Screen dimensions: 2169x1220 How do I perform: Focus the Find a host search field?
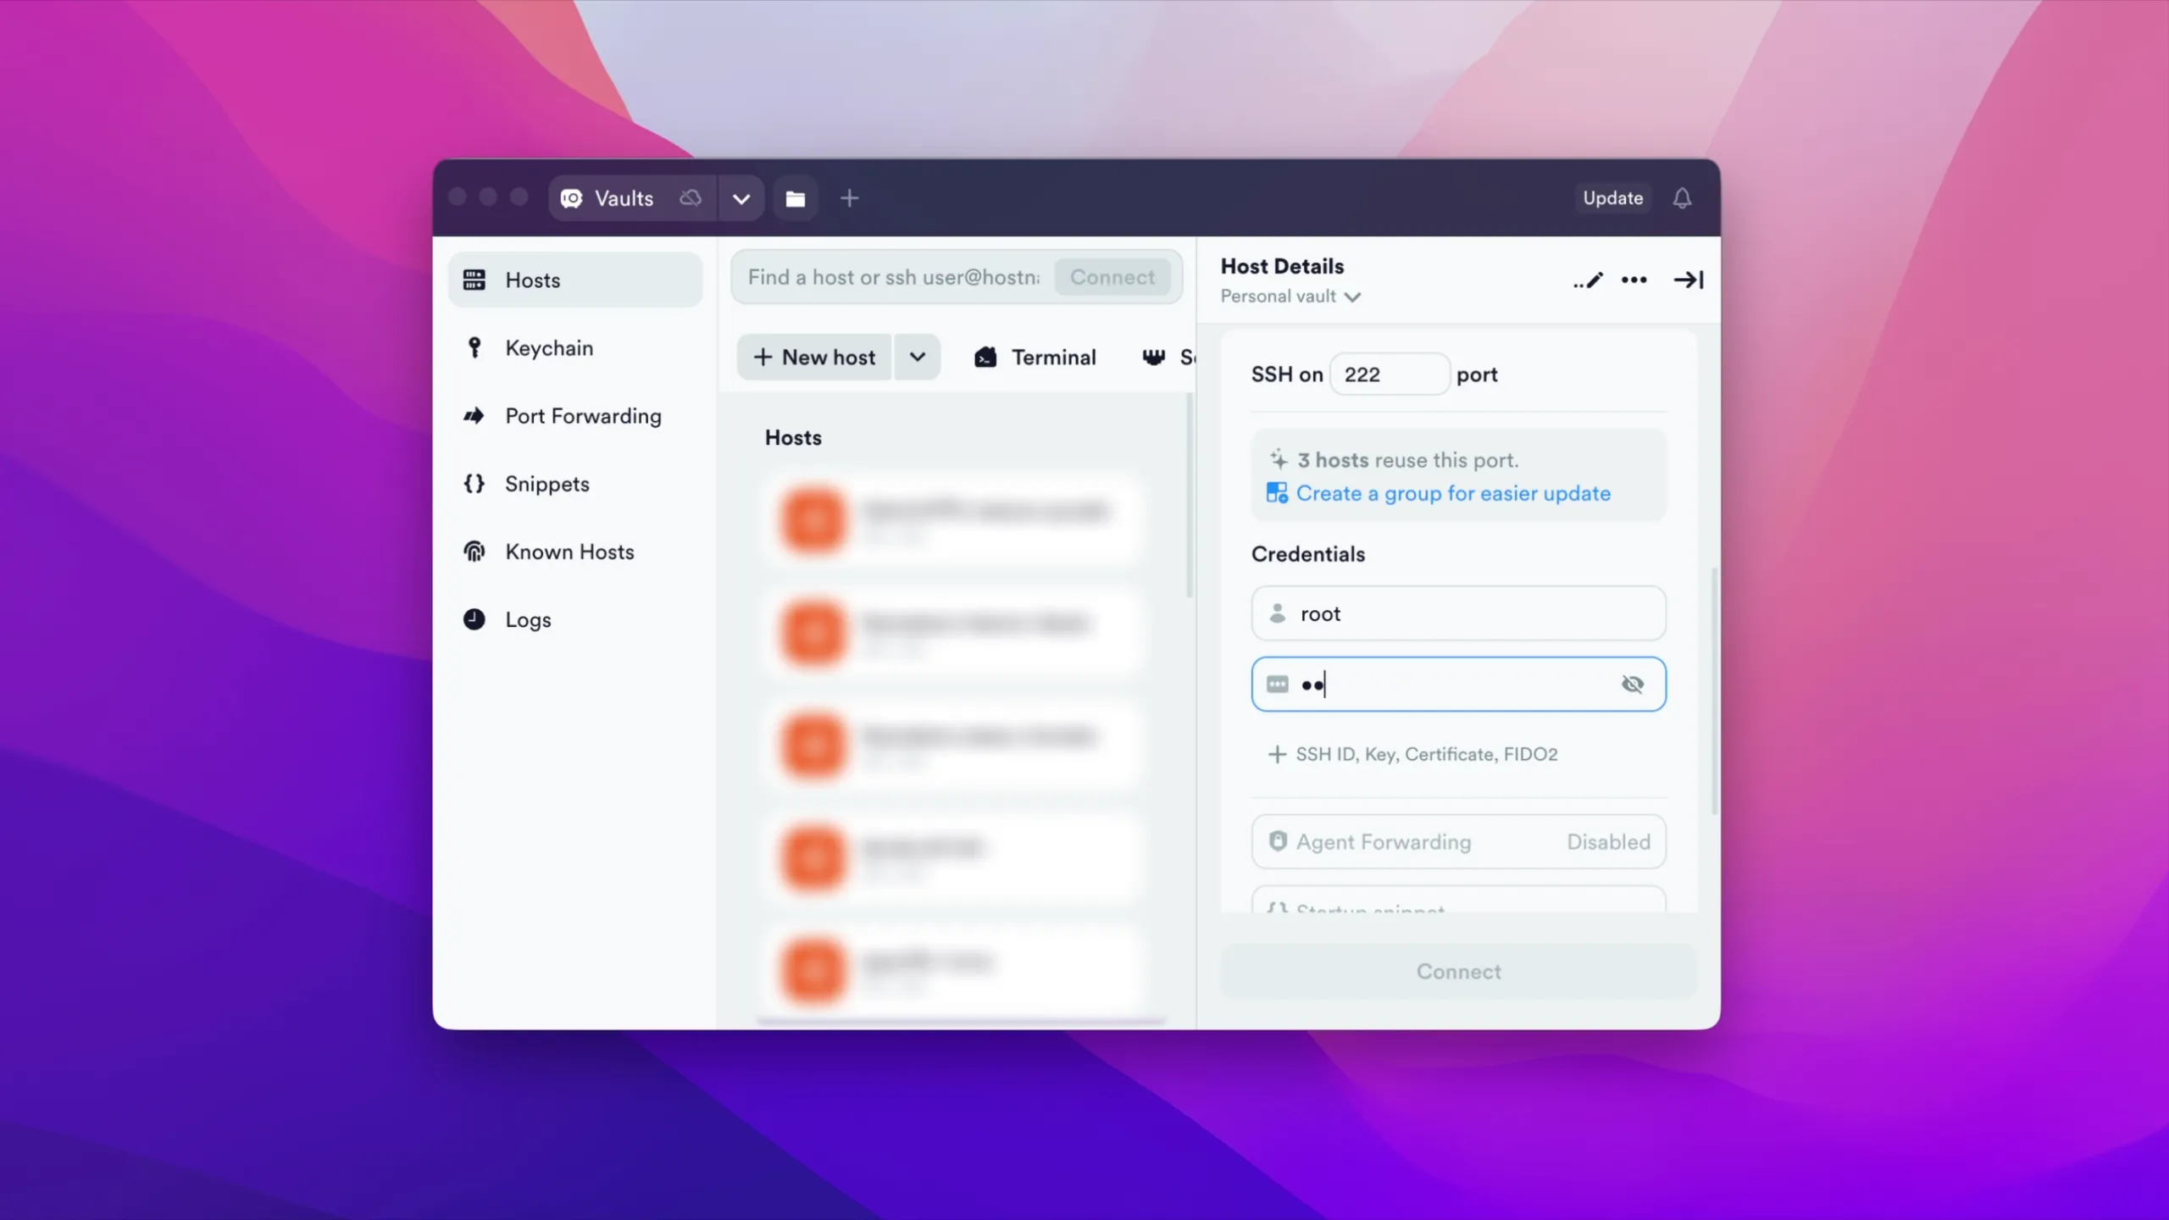pyautogui.click(x=894, y=277)
